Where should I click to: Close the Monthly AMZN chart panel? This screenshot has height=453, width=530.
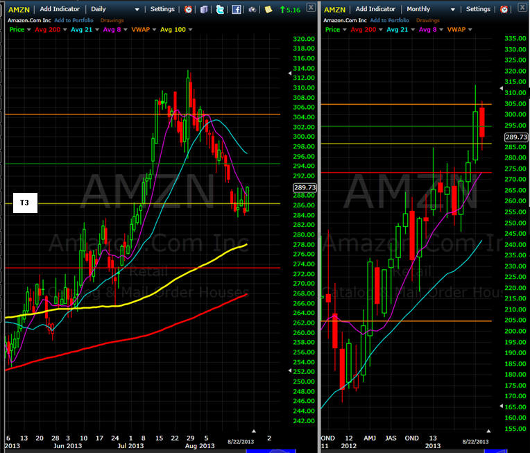[522, 7]
